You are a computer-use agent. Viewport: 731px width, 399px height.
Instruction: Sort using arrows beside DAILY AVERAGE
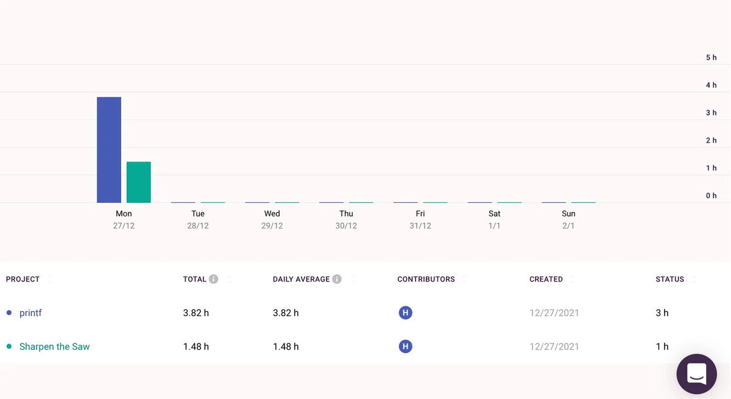[353, 279]
